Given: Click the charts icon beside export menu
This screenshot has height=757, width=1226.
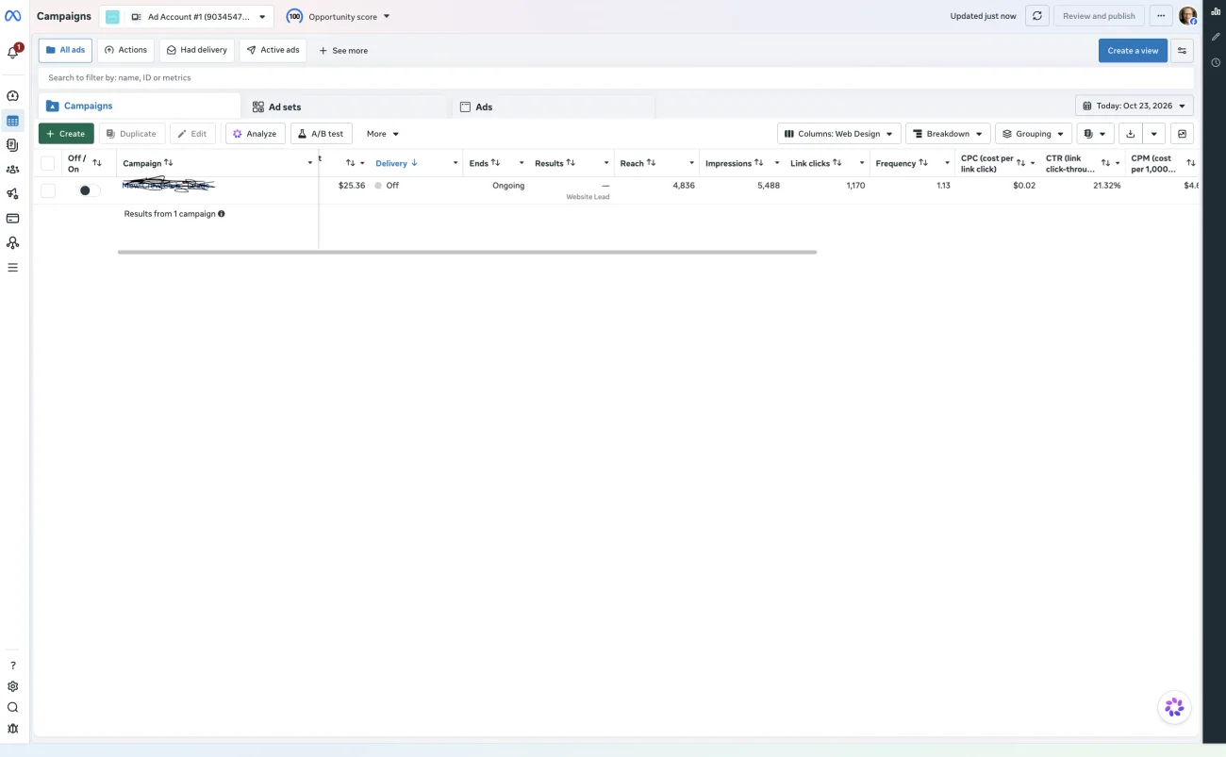Looking at the screenshot, I should pyautogui.click(x=1183, y=134).
